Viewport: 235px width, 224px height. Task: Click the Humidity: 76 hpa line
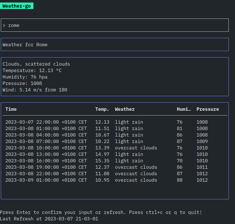click(x=25, y=77)
